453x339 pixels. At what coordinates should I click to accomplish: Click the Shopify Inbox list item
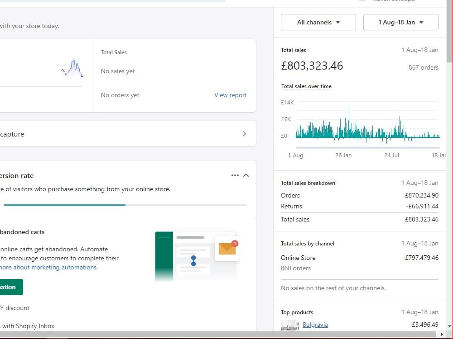(x=28, y=326)
